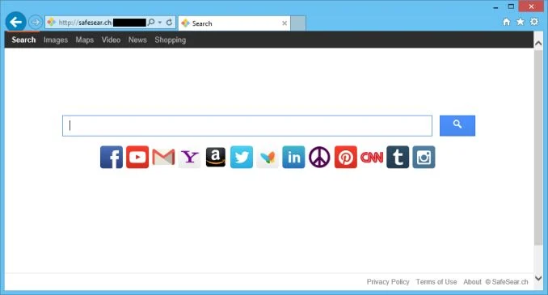Open the Tumblr shortcut icon
Screen dimensions: 548x295
click(398, 158)
